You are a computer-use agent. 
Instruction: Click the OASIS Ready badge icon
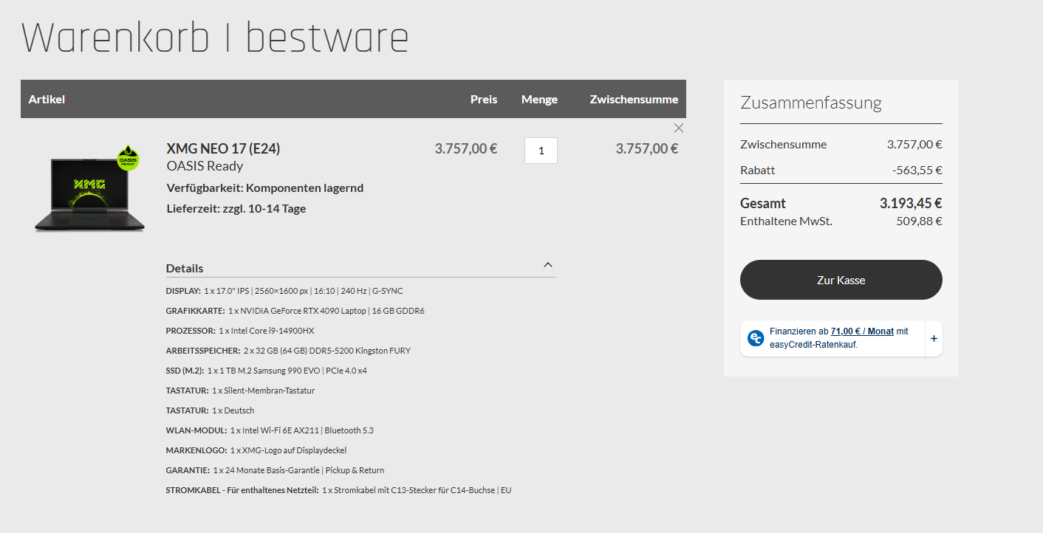[129, 158]
